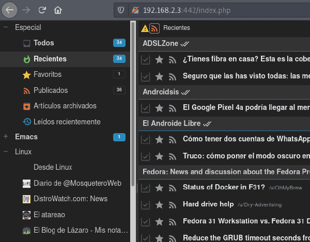Publish 'Cómo tener dos cuentas' article via RSS icon

tap(173, 140)
